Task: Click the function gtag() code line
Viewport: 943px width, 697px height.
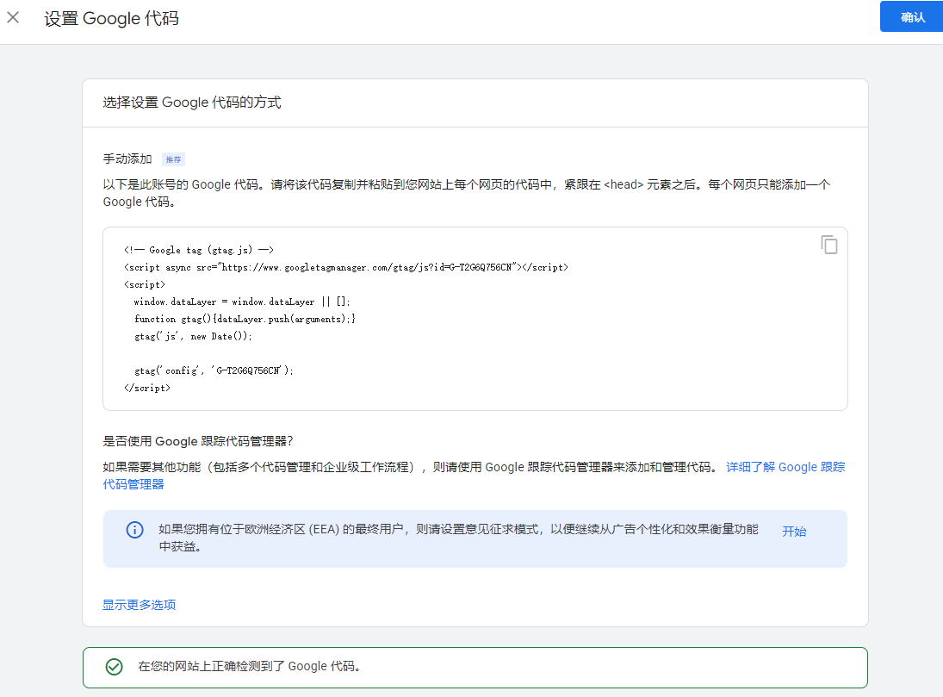Action: 245,319
